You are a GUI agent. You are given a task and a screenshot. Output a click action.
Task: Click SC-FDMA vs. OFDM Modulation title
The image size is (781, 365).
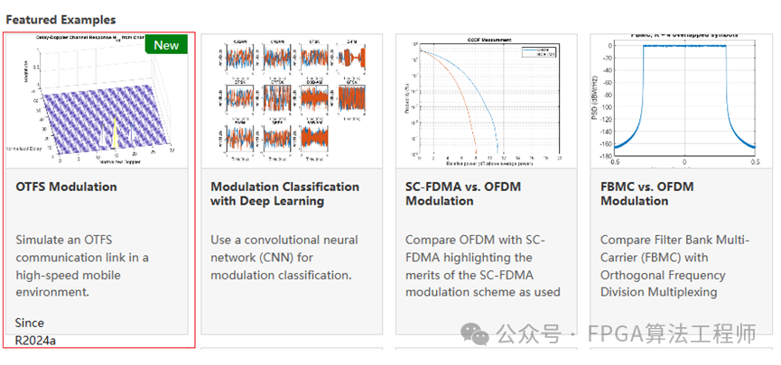pos(463,194)
